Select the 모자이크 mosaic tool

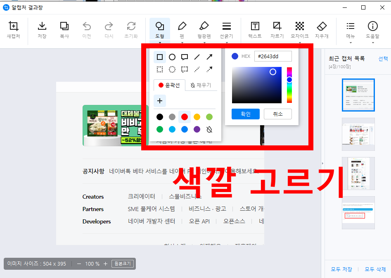[299, 29]
